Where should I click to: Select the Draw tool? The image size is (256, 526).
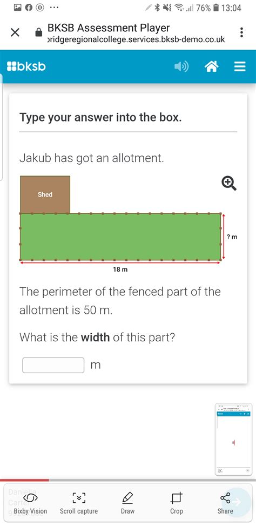tap(127, 503)
